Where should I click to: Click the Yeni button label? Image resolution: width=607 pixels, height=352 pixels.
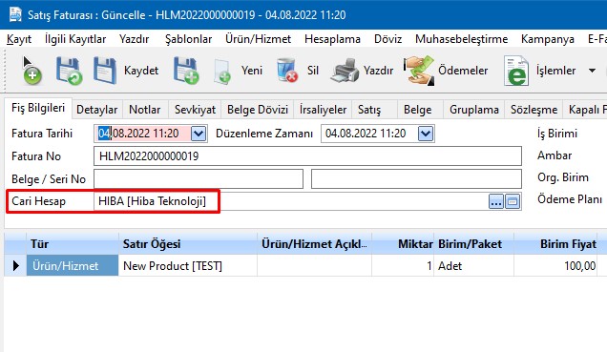[x=252, y=71]
